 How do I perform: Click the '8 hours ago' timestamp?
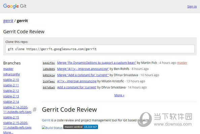[140, 69]
